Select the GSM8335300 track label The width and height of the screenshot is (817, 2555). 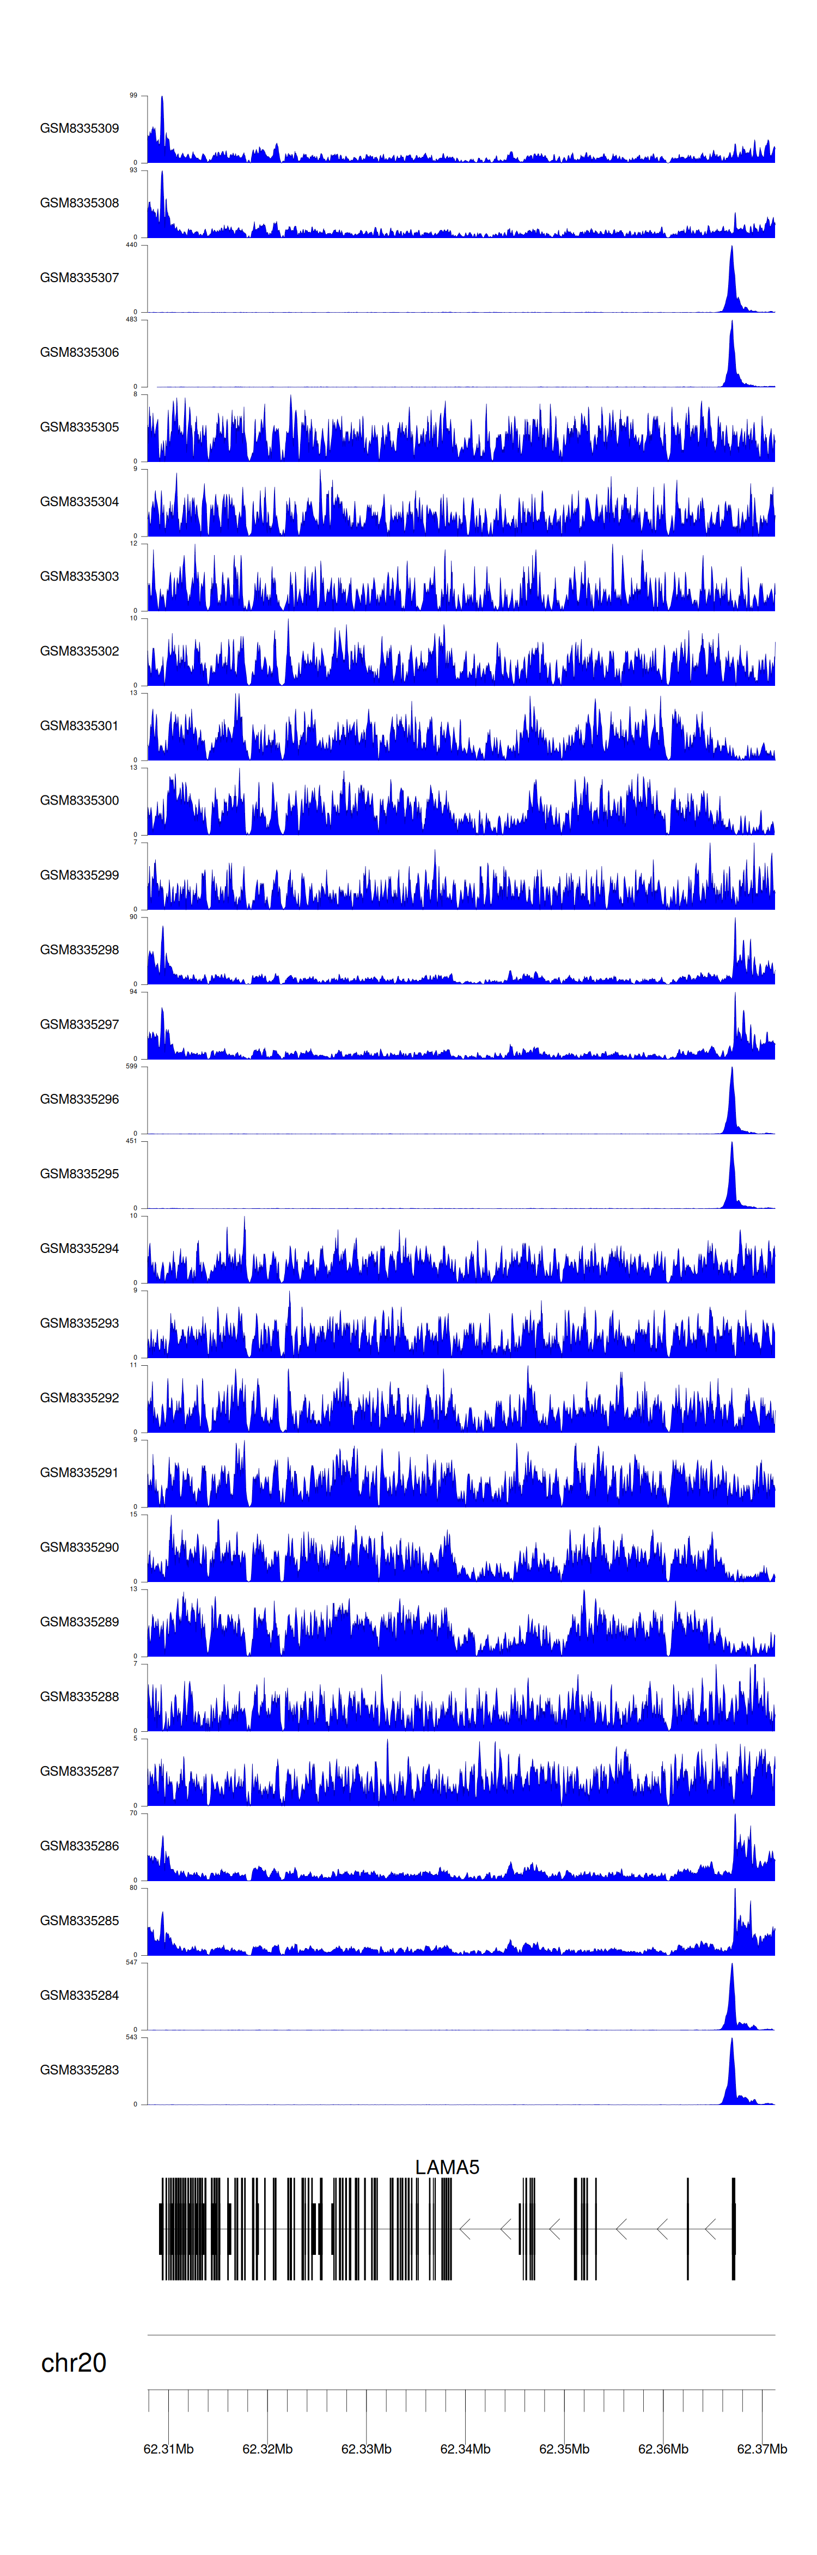point(80,800)
